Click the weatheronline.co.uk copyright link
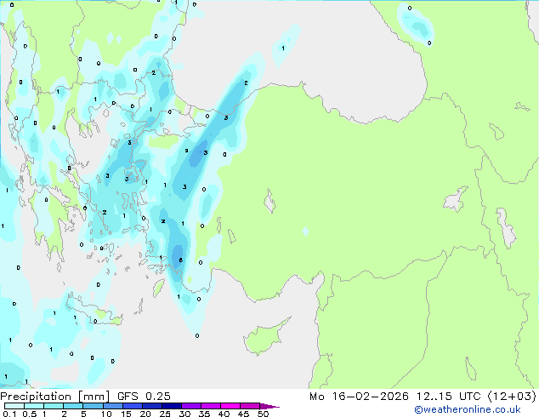This screenshot has width=539, height=417. 468,409
